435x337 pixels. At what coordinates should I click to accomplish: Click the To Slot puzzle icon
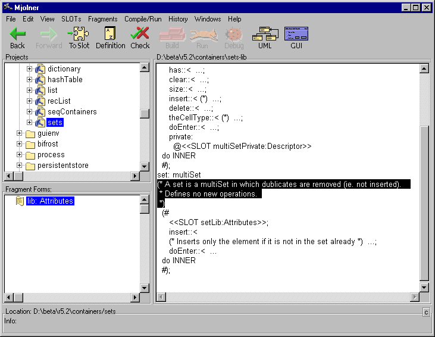coord(79,35)
